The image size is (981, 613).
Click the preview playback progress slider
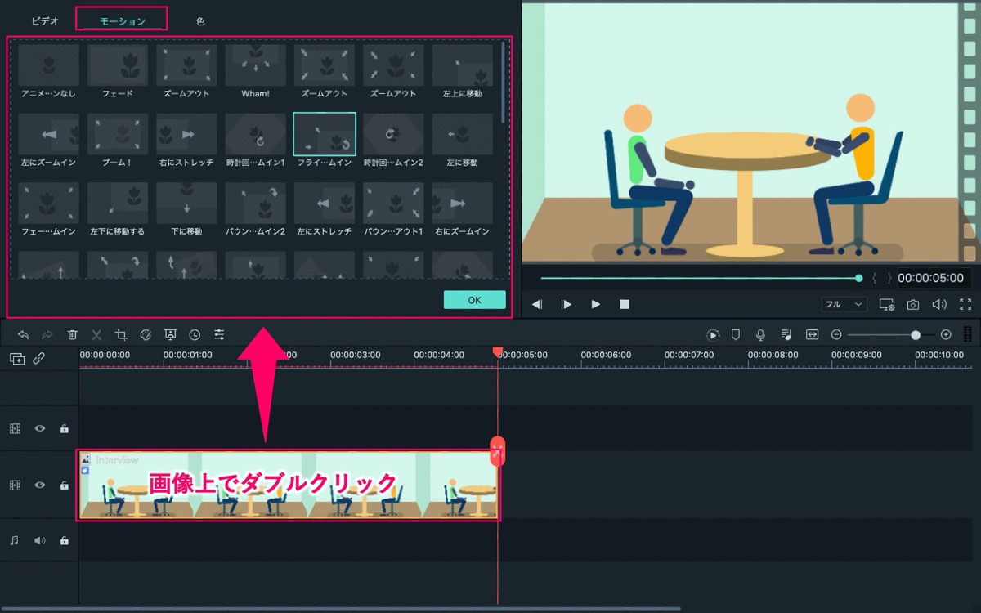pos(700,278)
